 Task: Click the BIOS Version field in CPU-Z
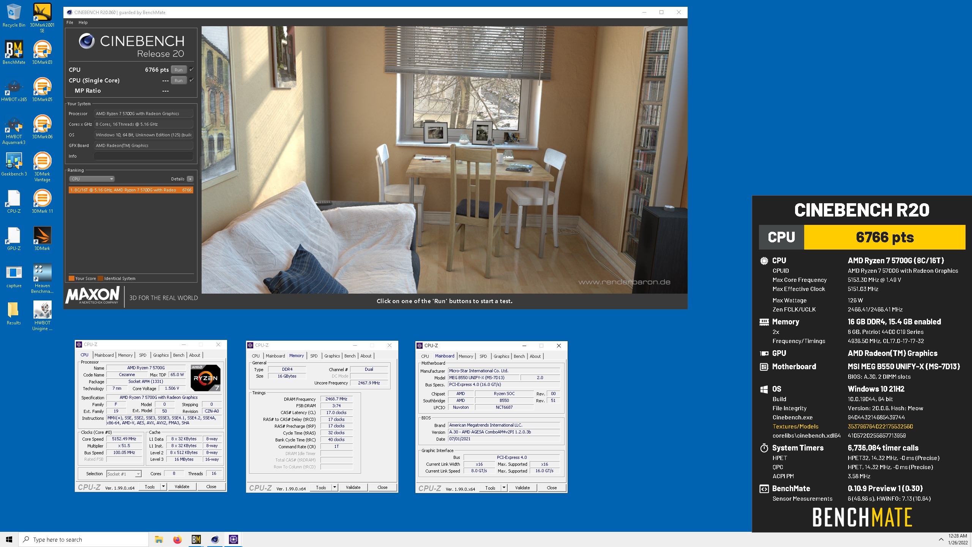point(504,432)
